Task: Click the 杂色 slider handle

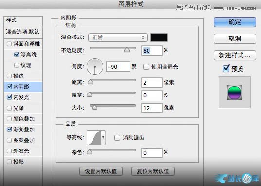Action: [90, 152]
